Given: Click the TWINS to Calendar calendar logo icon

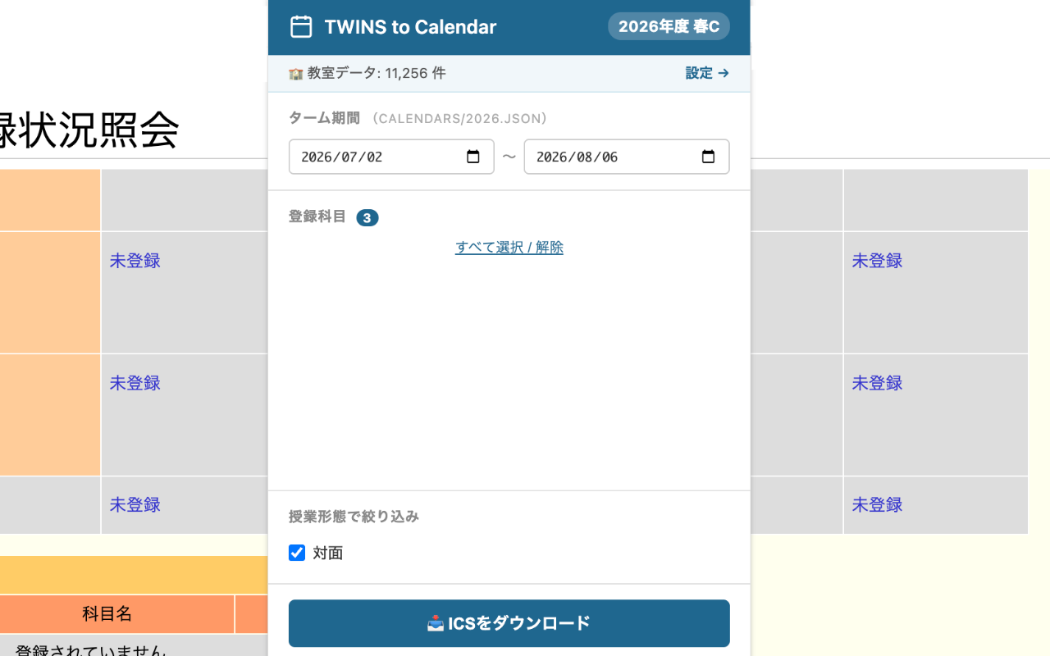Looking at the screenshot, I should point(301,26).
